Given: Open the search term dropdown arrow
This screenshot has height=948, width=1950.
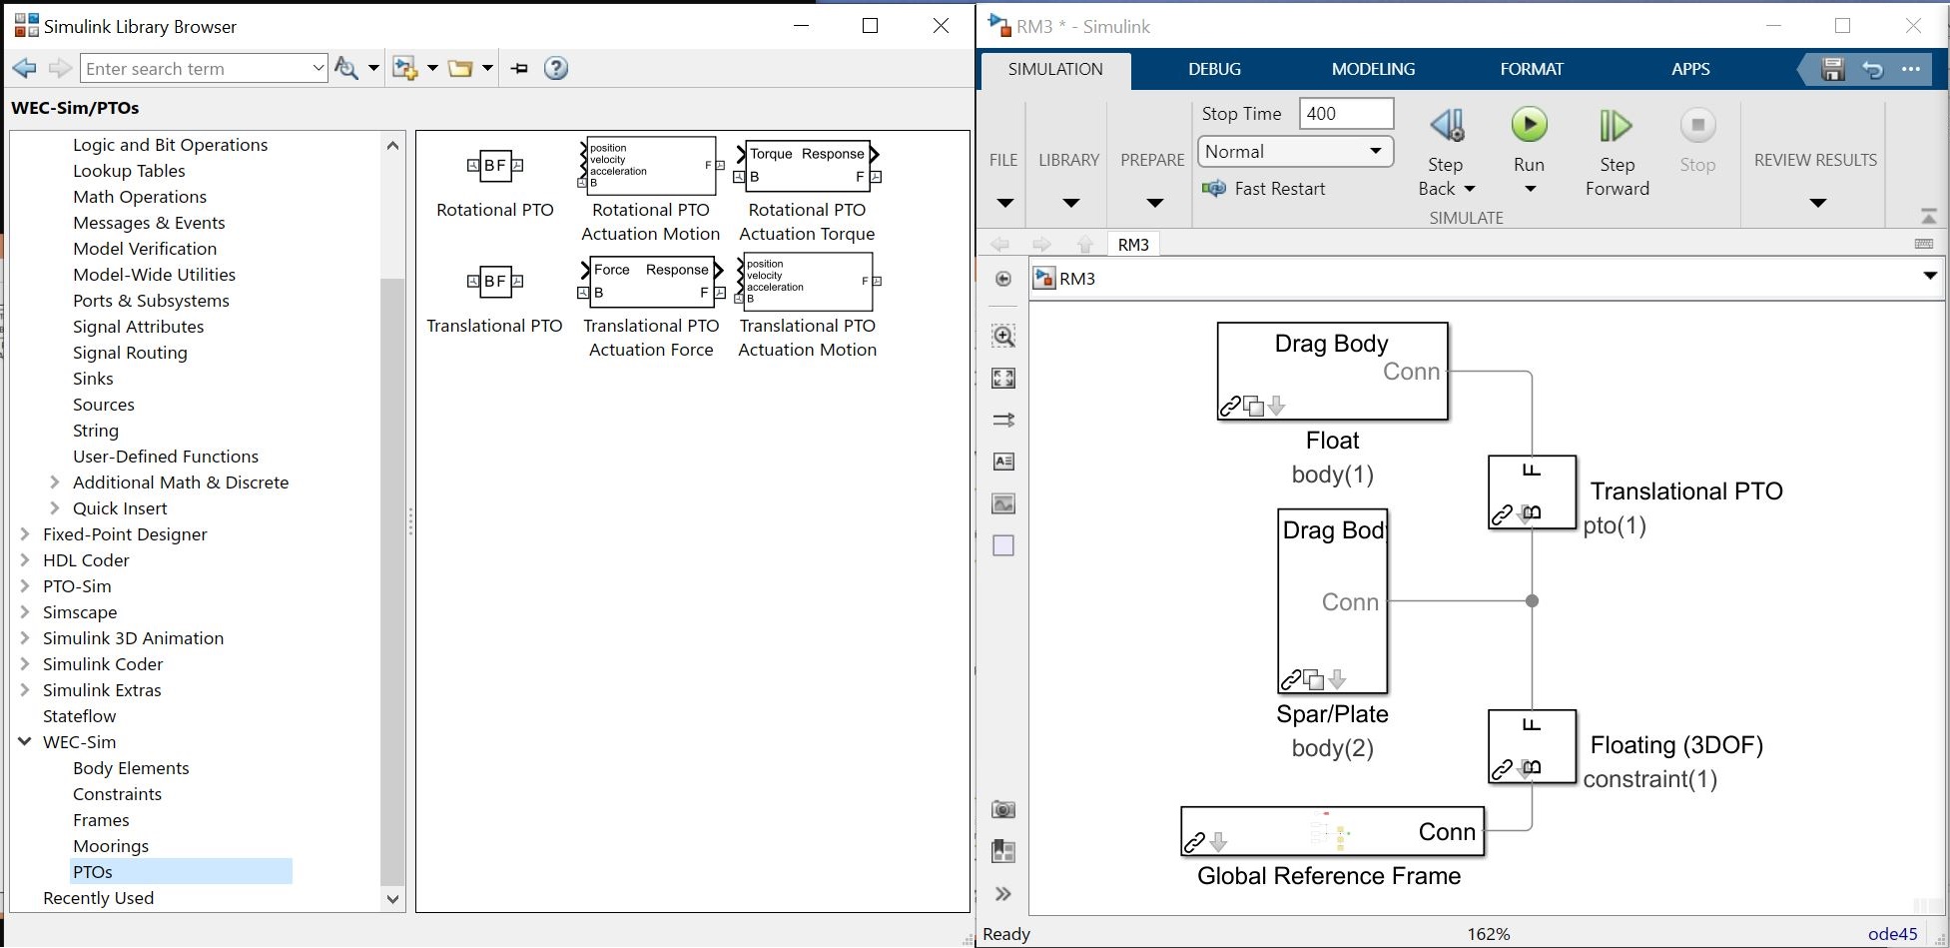Looking at the screenshot, I should click(318, 68).
